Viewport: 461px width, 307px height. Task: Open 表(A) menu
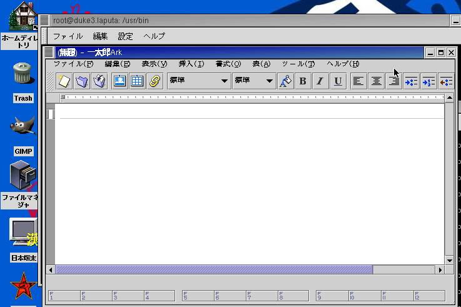pos(261,64)
